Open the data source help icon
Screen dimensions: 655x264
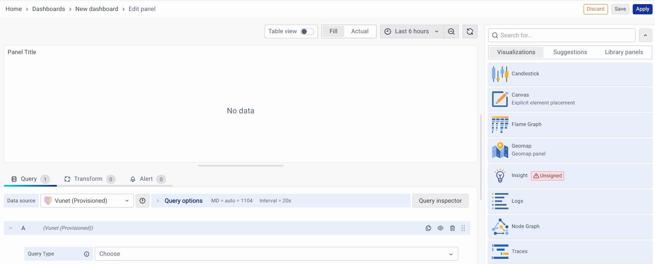tap(142, 201)
